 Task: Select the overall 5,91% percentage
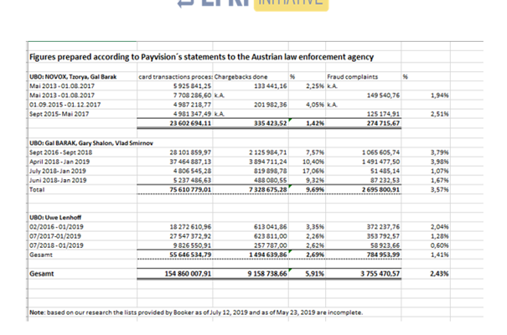(x=314, y=274)
